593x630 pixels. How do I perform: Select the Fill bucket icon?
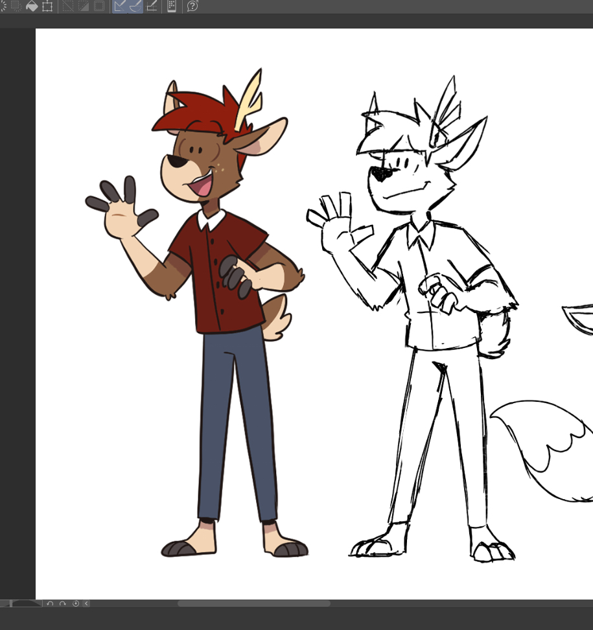32,6
